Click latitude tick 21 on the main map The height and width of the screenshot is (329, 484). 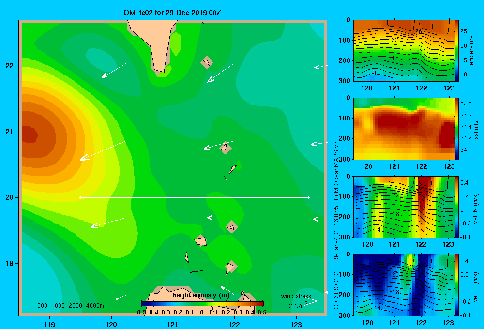click(x=10, y=132)
